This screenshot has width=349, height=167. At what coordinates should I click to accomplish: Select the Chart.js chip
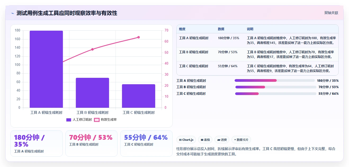[x=186, y=140]
